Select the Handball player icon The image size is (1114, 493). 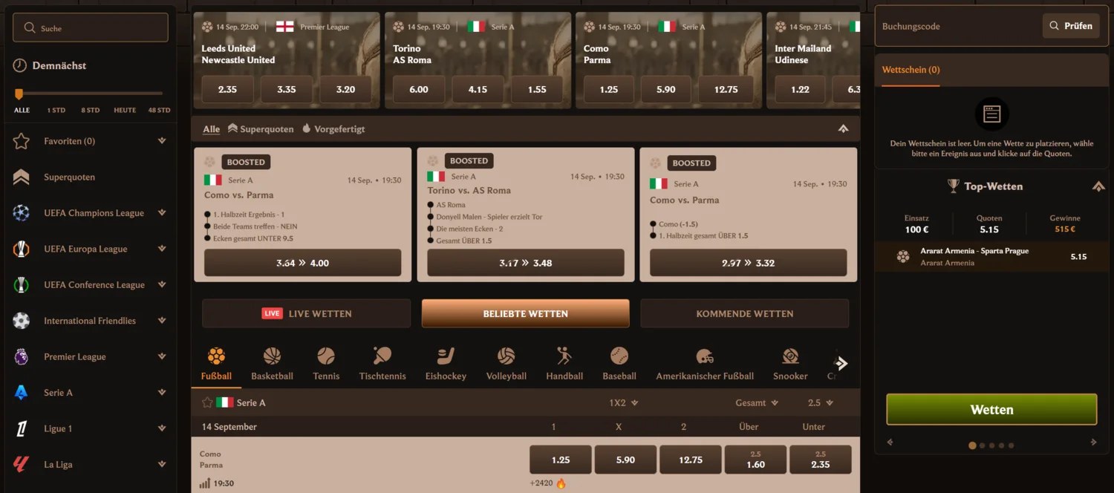click(564, 356)
